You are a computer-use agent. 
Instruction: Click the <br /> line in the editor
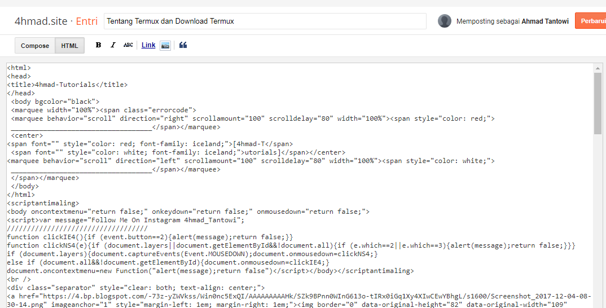point(19,279)
